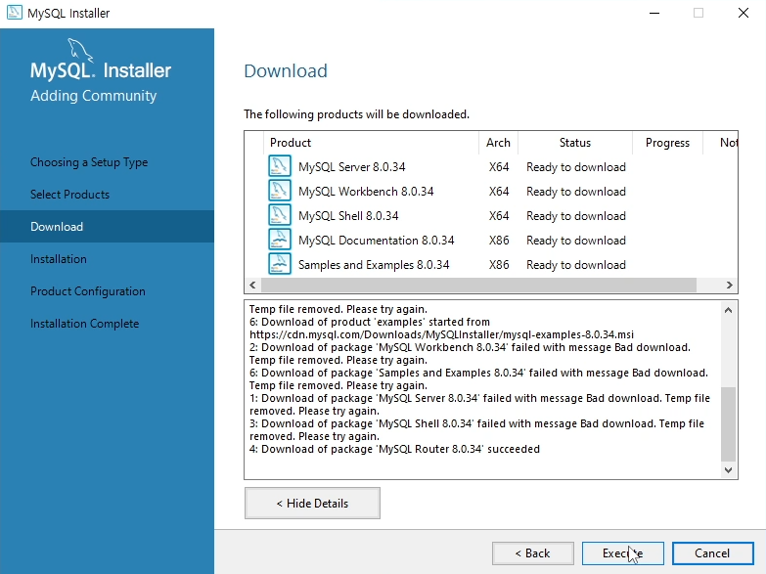Viewport: 766px width, 574px height.
Task: Click the product list right scroll arrow
Action: (x=730, y=285)
